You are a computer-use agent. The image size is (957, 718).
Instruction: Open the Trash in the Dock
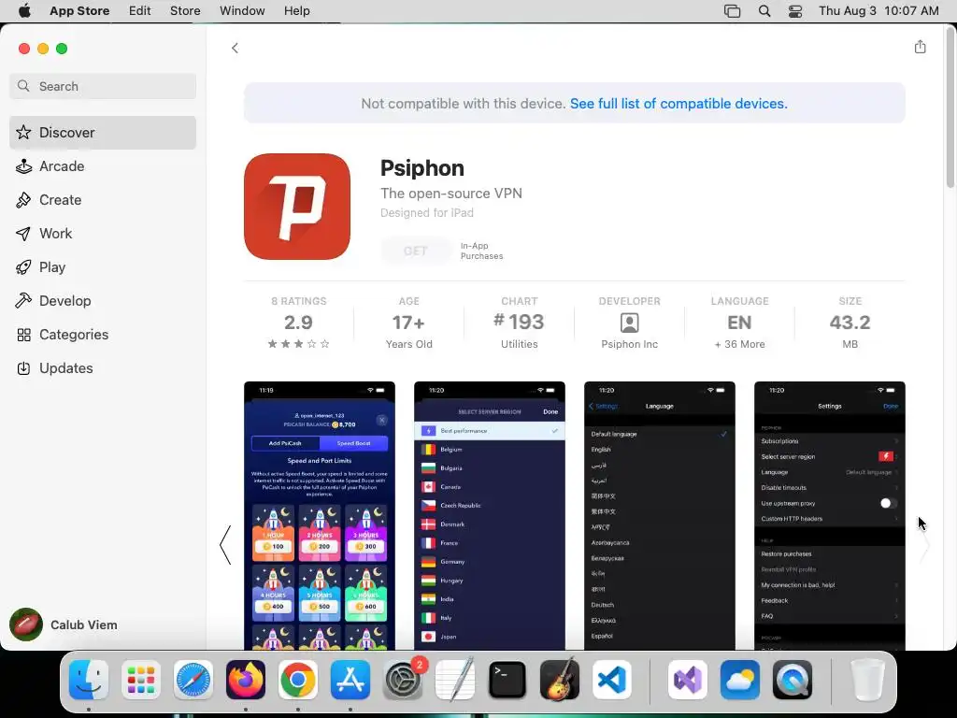point(867,680)
